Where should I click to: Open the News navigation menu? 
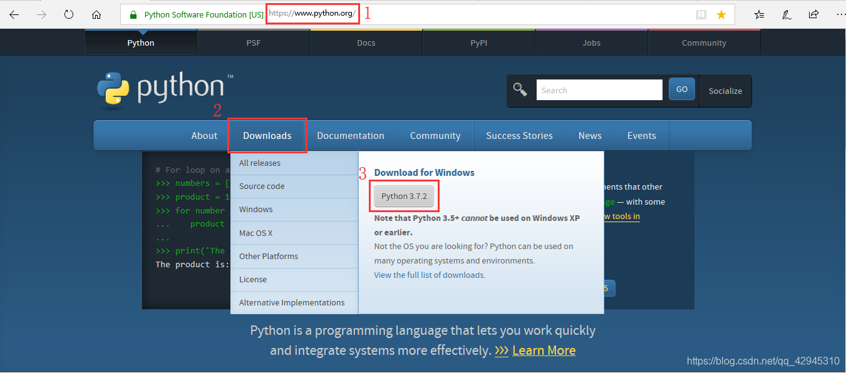tap(590, 136)
